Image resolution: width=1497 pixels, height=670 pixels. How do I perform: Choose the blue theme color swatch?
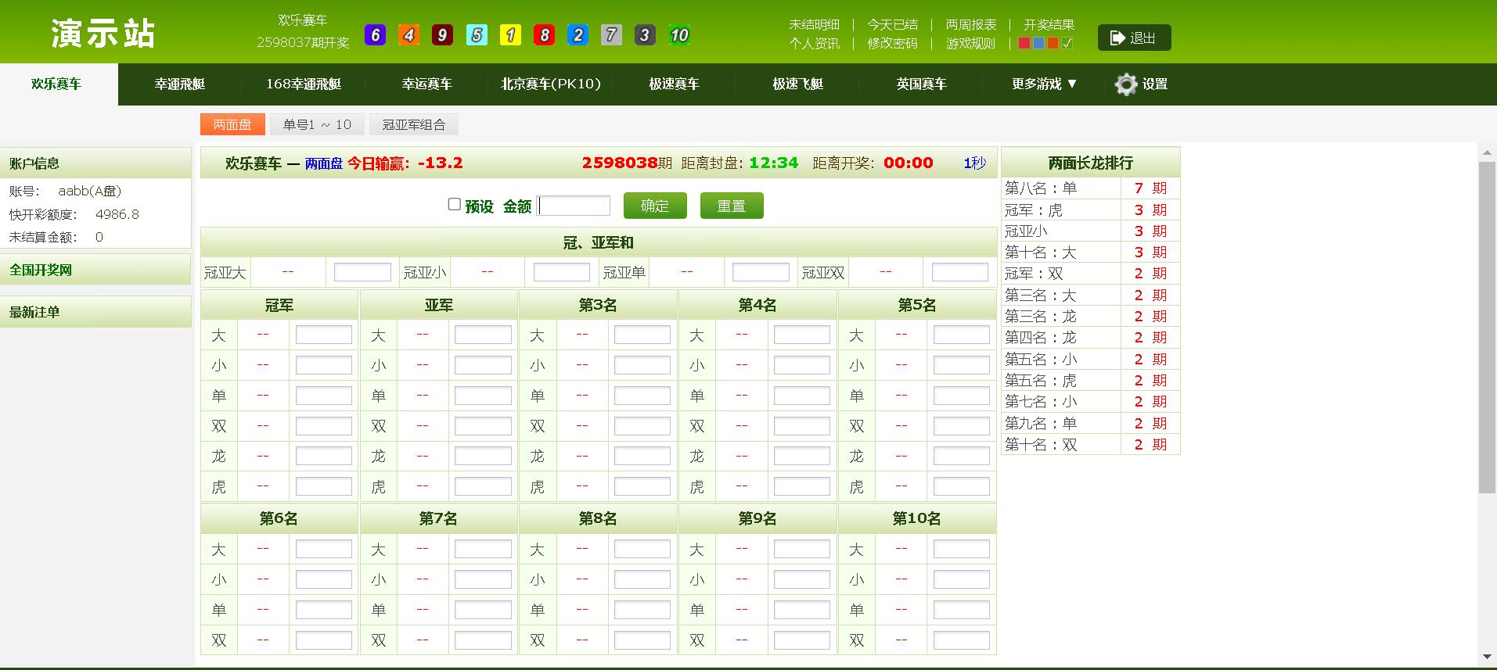pos(1038,44)
